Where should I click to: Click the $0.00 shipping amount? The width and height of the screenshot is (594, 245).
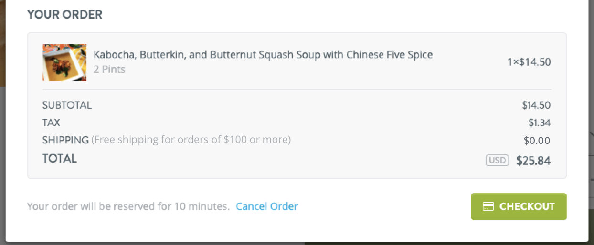(x=537, y=141)
